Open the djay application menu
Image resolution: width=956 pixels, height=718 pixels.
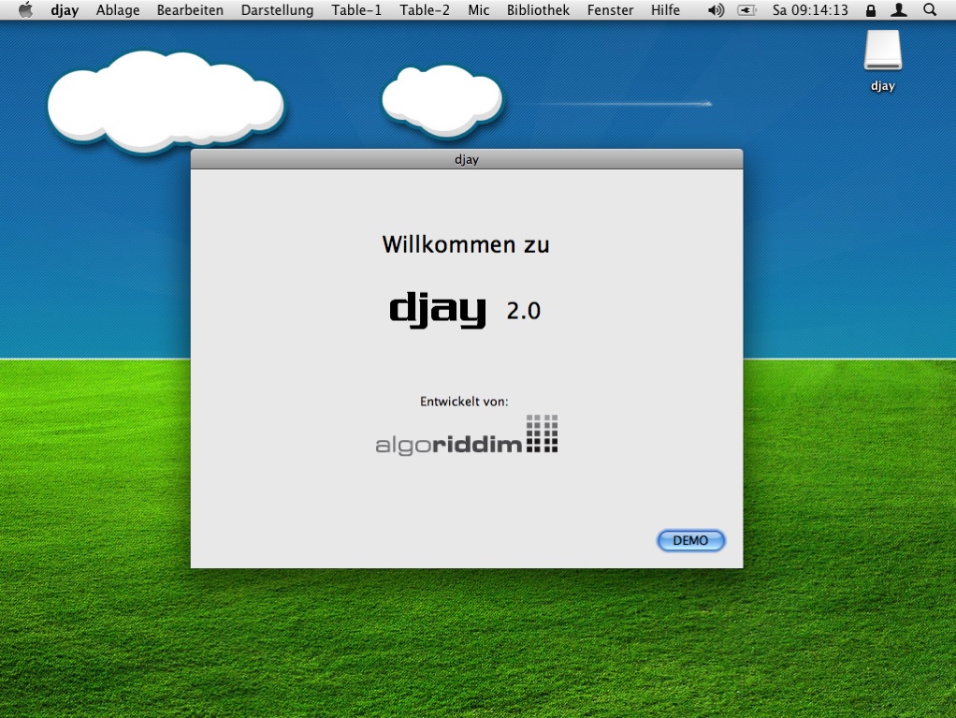65,9
